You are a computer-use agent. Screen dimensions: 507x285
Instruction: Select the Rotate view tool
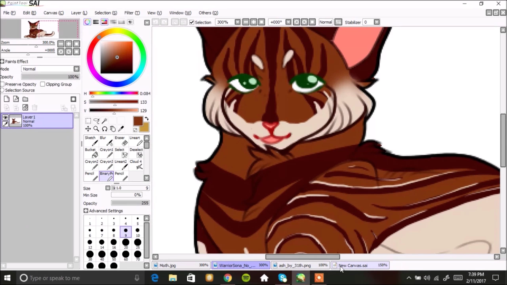[x=105, y=129]
